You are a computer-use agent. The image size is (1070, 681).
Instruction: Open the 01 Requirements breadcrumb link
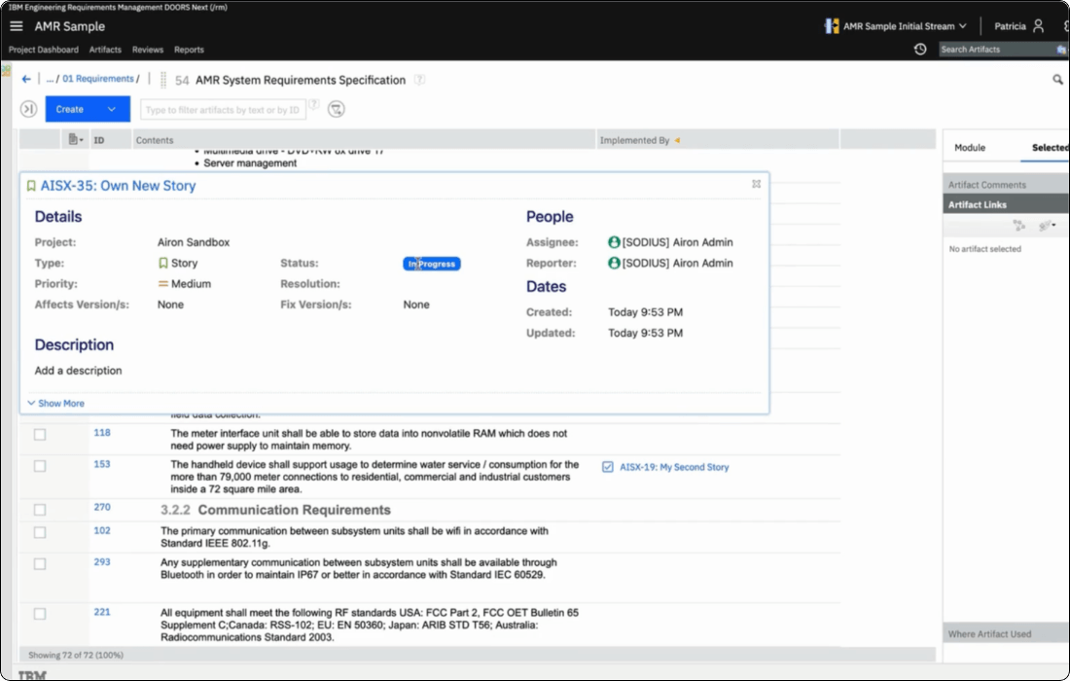(x=97, y=79)
